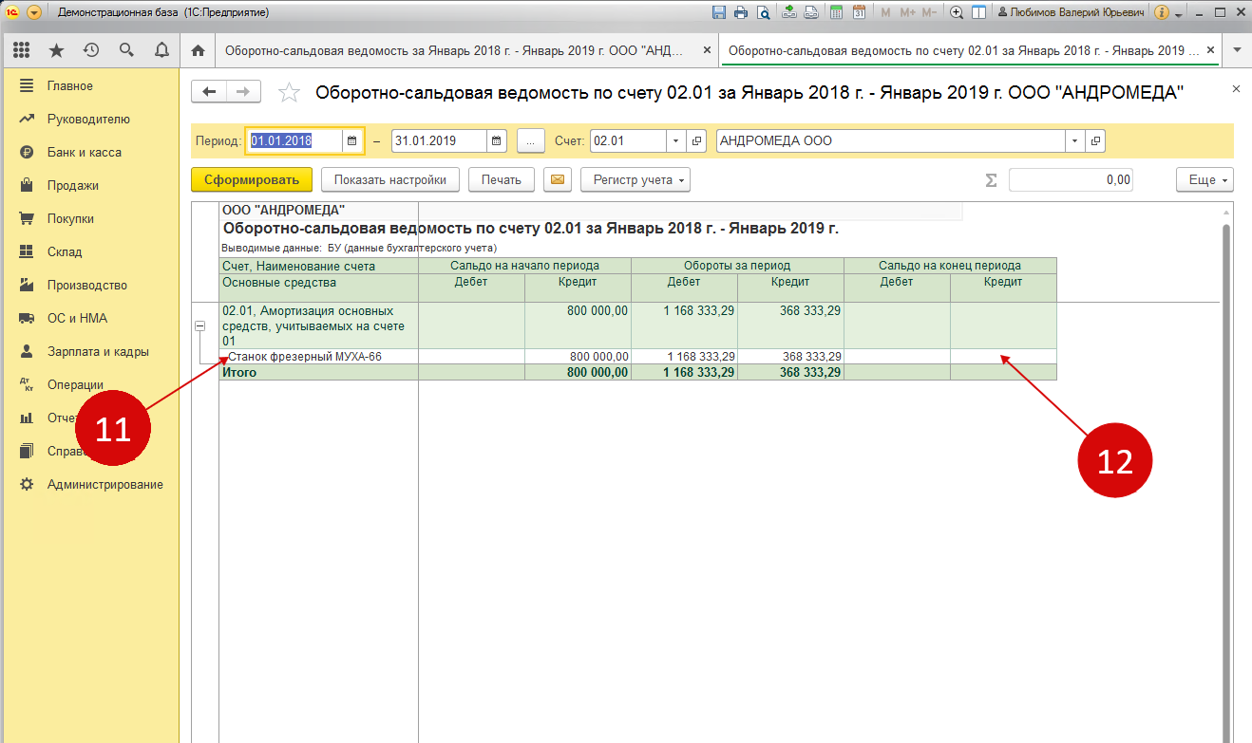Click the vertical scrollbar of report
The width and height of the screenshot is (1252, 743).
pos(1226,474)
